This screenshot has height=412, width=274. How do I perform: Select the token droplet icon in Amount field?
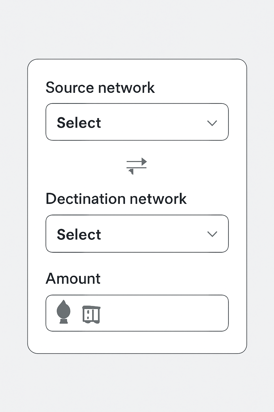coord(64,312)
